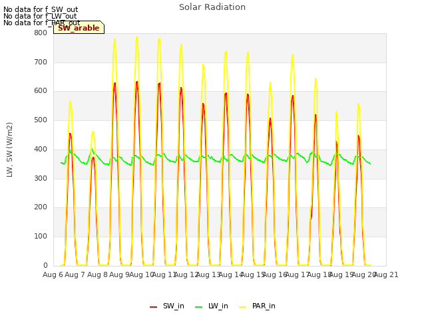Click the LW_in green legend swatch

coord(199,307)
